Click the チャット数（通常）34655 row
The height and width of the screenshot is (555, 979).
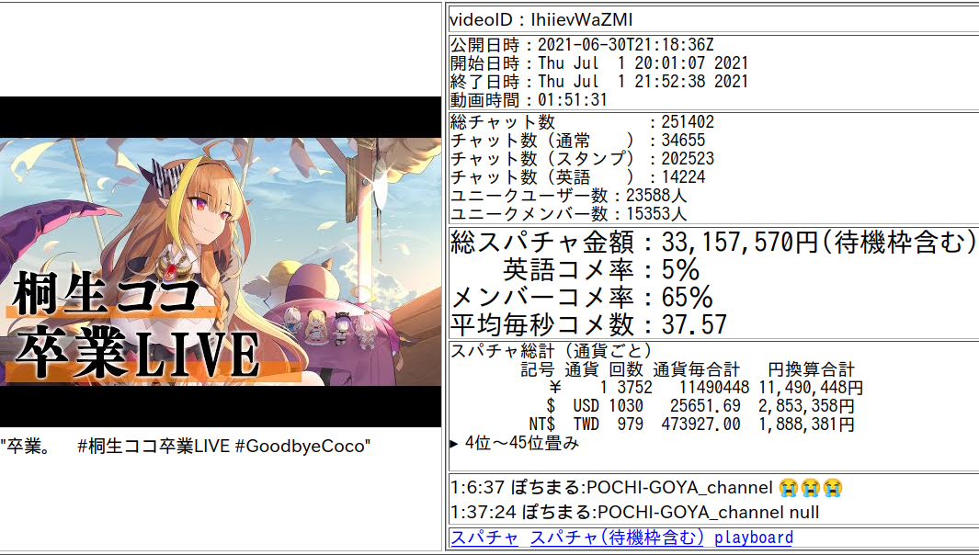(577, 141)
